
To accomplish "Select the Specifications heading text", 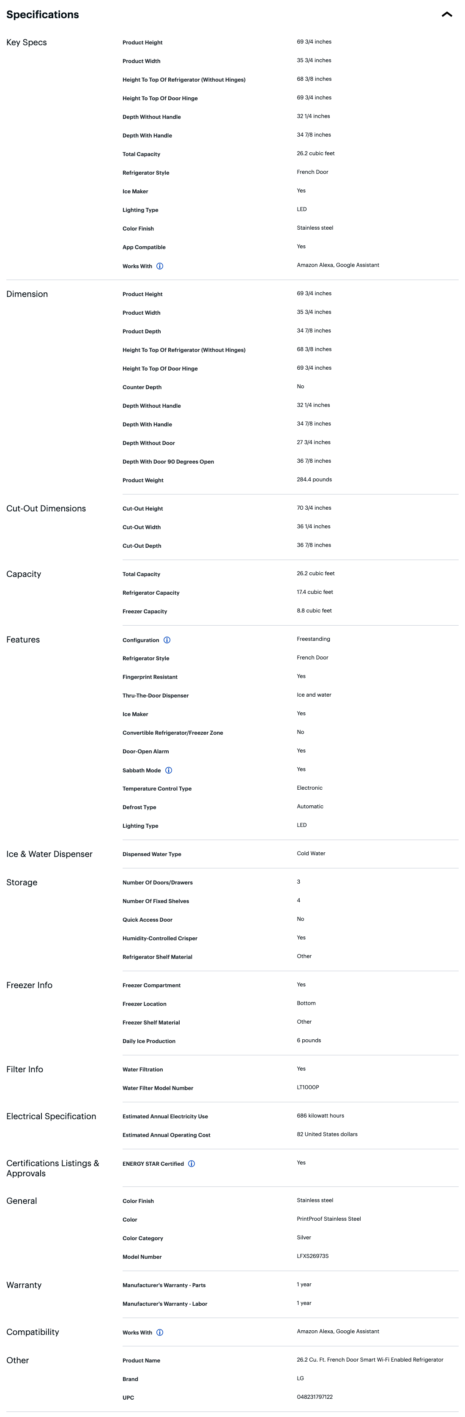I will coord(43,15).
